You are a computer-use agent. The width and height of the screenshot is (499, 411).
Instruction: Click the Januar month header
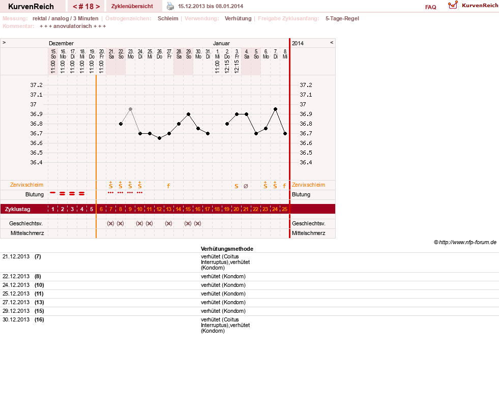(x=221, y=43)
